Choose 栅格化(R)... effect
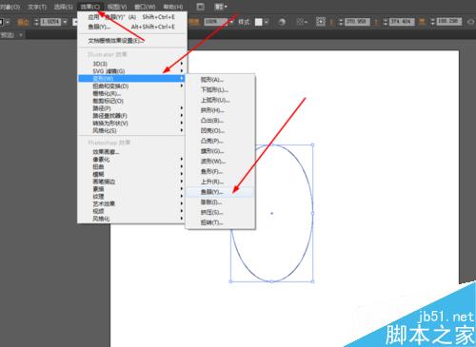The height and width of the screenshot is (347, 476). click(131, 93)
